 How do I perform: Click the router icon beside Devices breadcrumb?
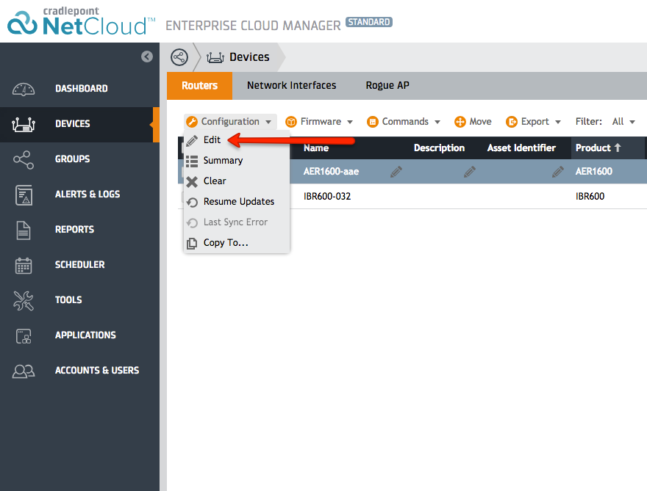(215, 57)
